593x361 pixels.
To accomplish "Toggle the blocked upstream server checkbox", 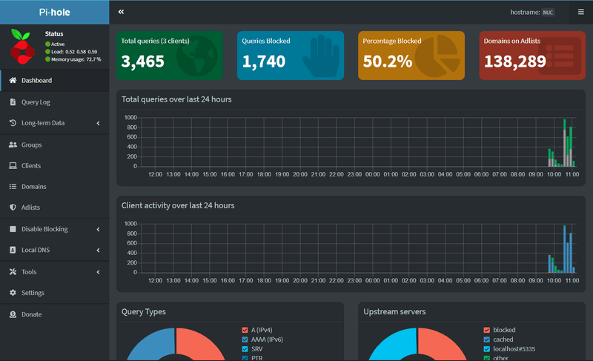I will tap(487, 330).
